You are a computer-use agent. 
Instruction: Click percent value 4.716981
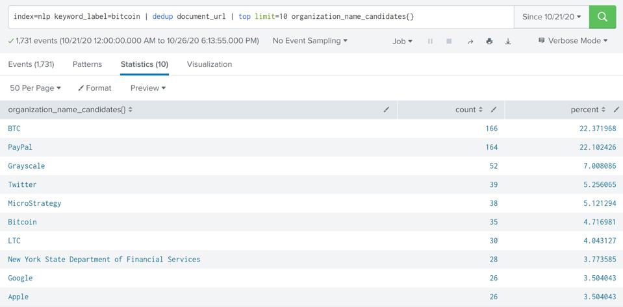click(600, 222)
